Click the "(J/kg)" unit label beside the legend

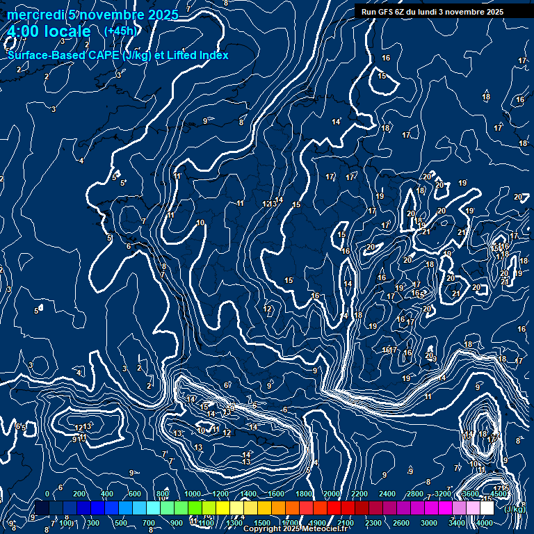click(x=514, y=509)
